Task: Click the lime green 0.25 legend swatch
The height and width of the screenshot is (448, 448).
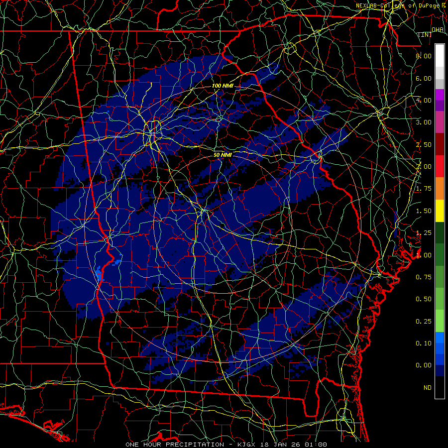Action: 440,321
